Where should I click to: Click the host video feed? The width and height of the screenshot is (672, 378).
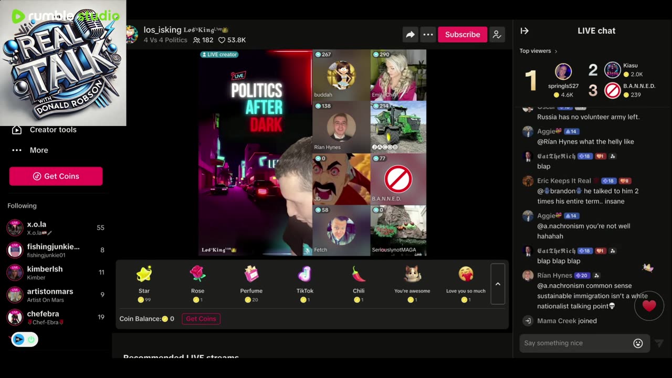[255, 152]
